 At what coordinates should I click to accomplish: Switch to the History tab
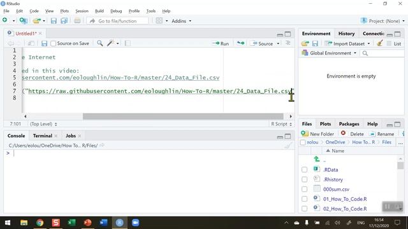point(346,34)
